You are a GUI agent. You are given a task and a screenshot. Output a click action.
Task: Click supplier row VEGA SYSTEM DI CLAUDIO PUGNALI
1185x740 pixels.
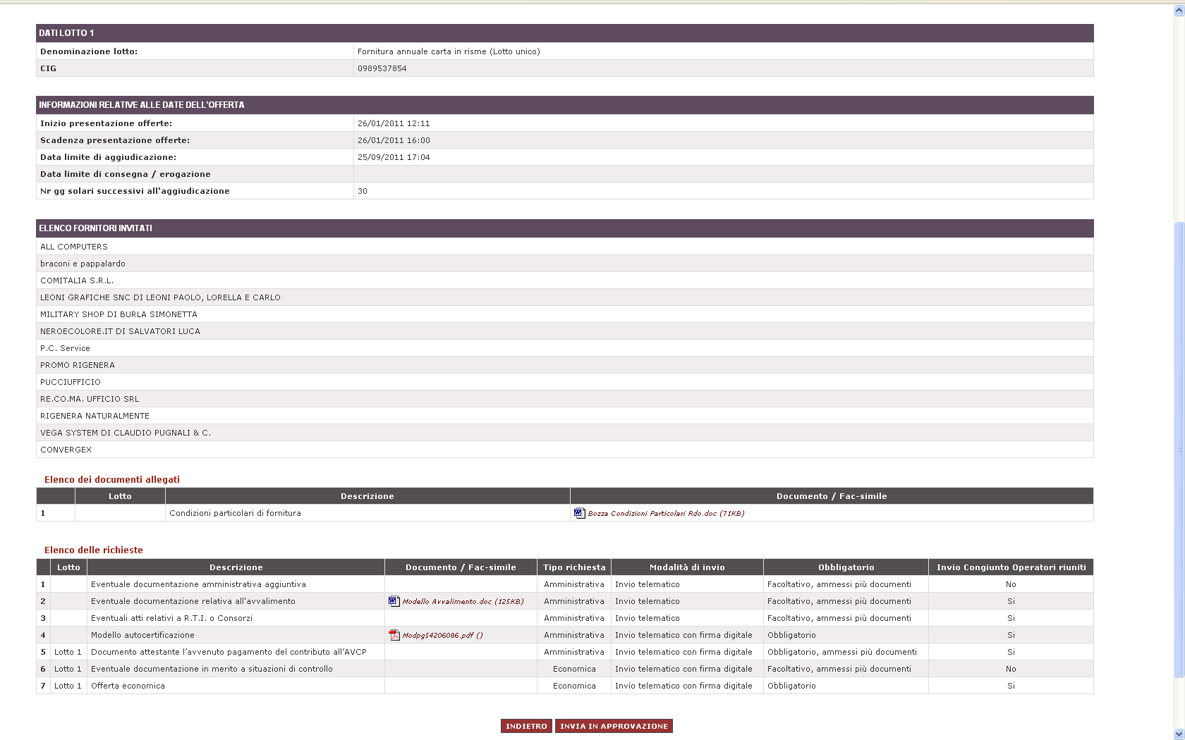pos(564,433)
